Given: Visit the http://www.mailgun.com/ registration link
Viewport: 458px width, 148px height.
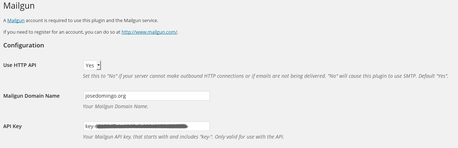Looking at the screenshot, I should (149, 32).
